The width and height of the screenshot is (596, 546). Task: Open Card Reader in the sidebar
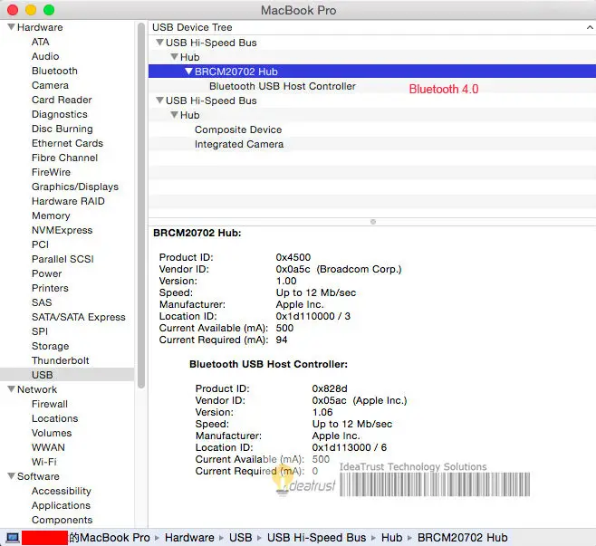[x=62, y=100]
